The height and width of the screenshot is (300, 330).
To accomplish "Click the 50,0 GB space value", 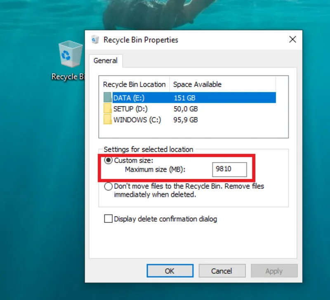I will (186, 109).
